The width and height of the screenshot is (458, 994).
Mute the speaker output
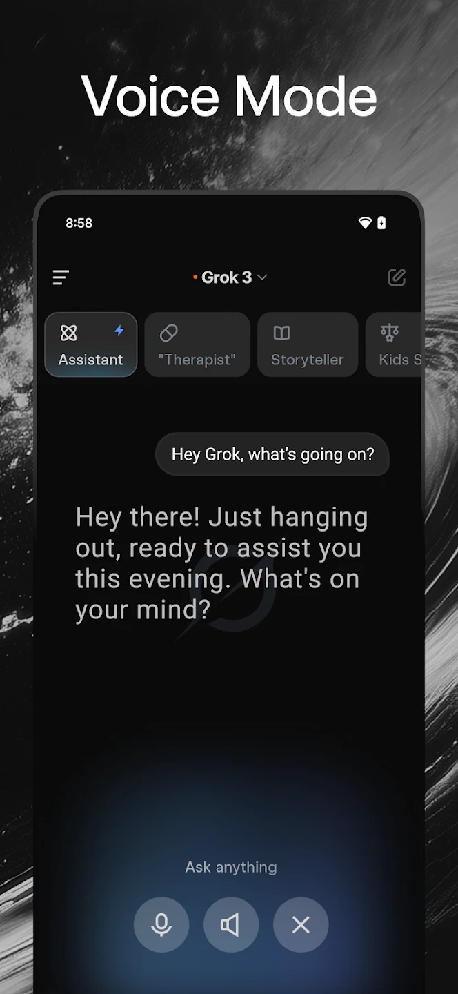tap(231, 925)
